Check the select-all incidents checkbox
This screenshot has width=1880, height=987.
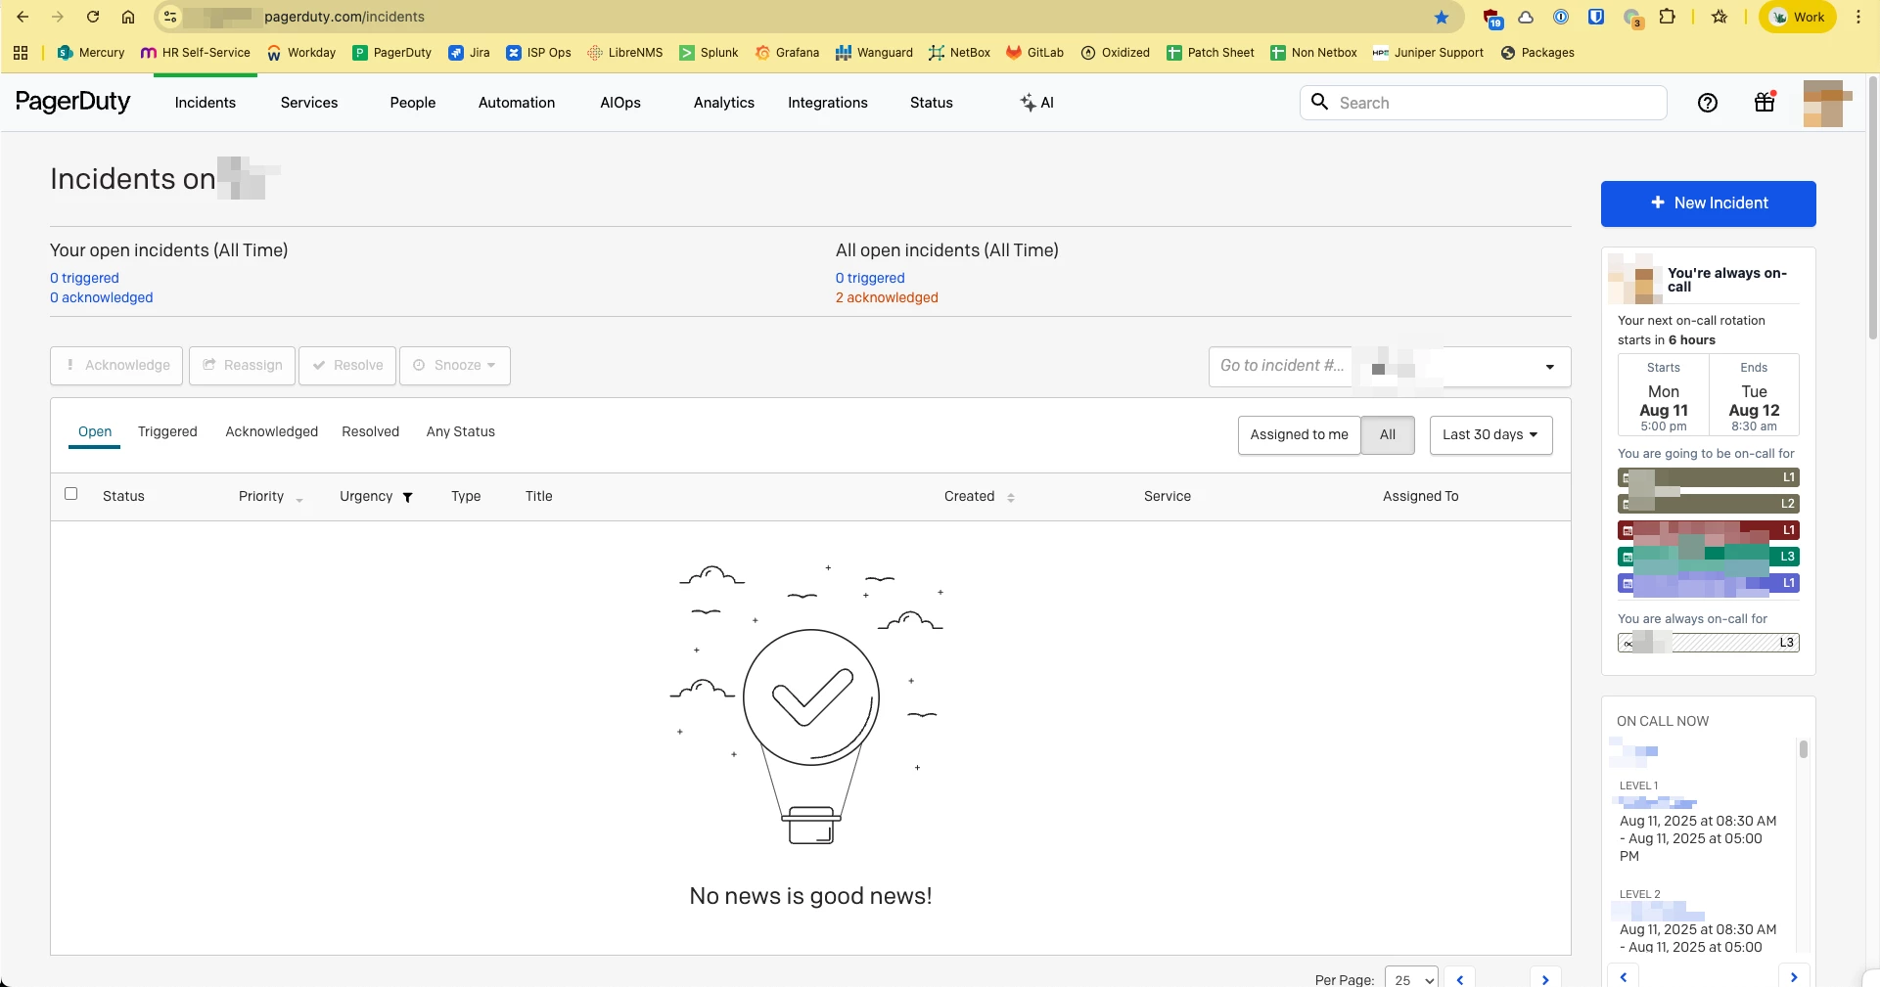click(70, 494)
